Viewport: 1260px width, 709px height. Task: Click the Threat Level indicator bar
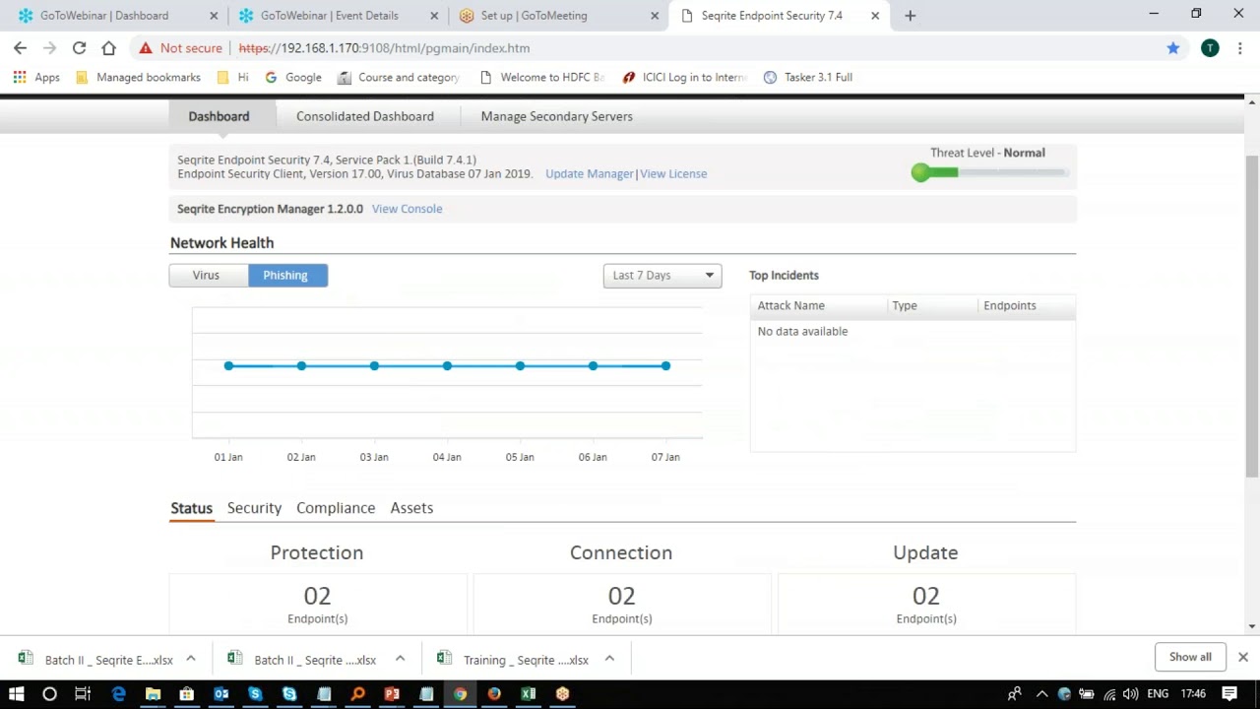click(x=989, y=173)
